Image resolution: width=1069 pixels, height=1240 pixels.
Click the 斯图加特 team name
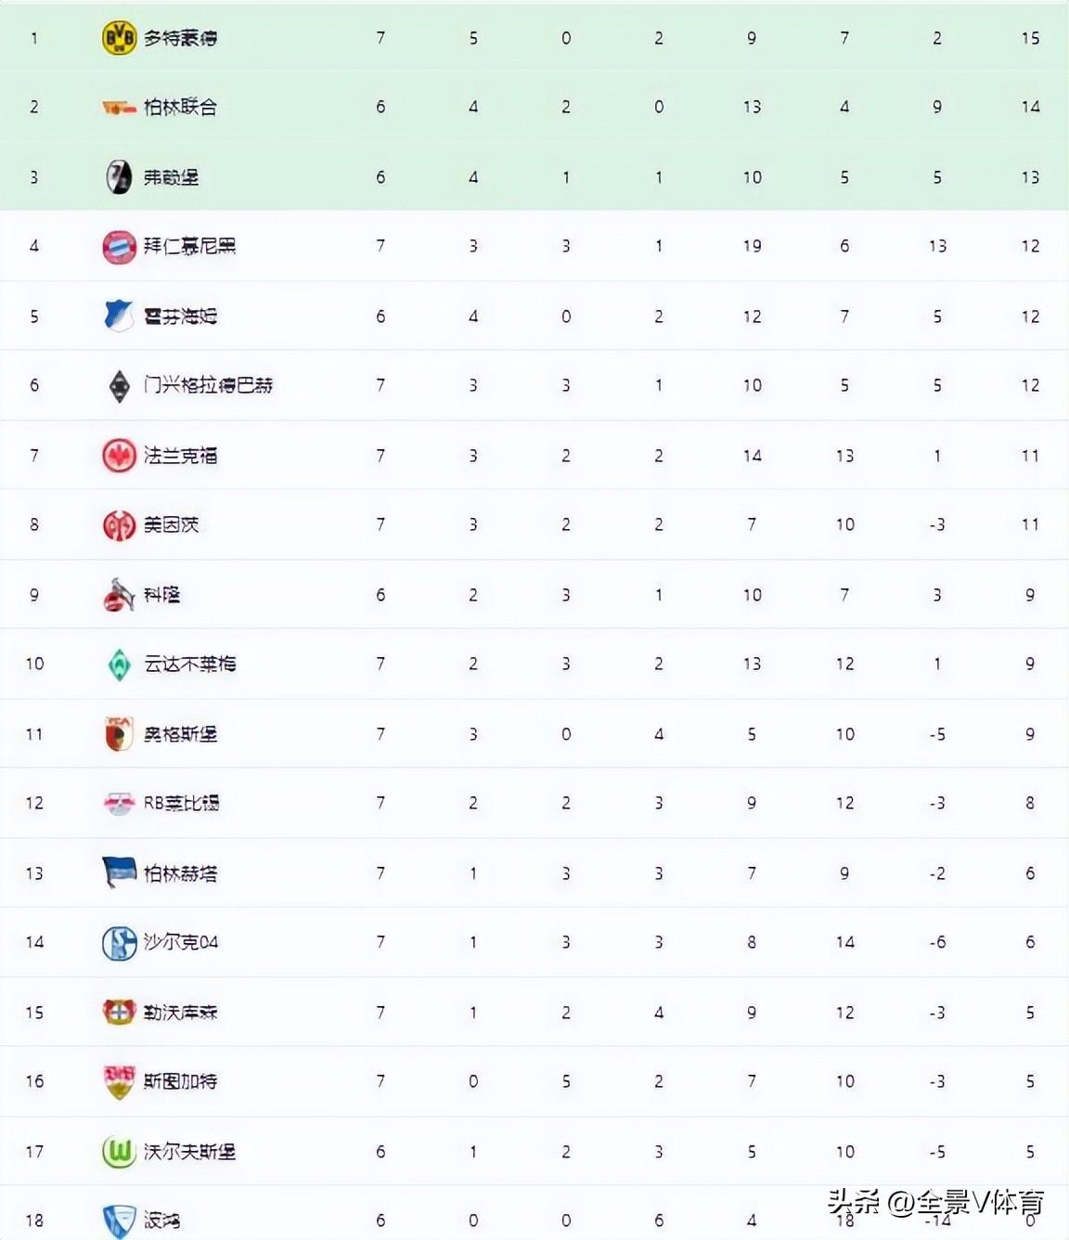(181, 1081)
